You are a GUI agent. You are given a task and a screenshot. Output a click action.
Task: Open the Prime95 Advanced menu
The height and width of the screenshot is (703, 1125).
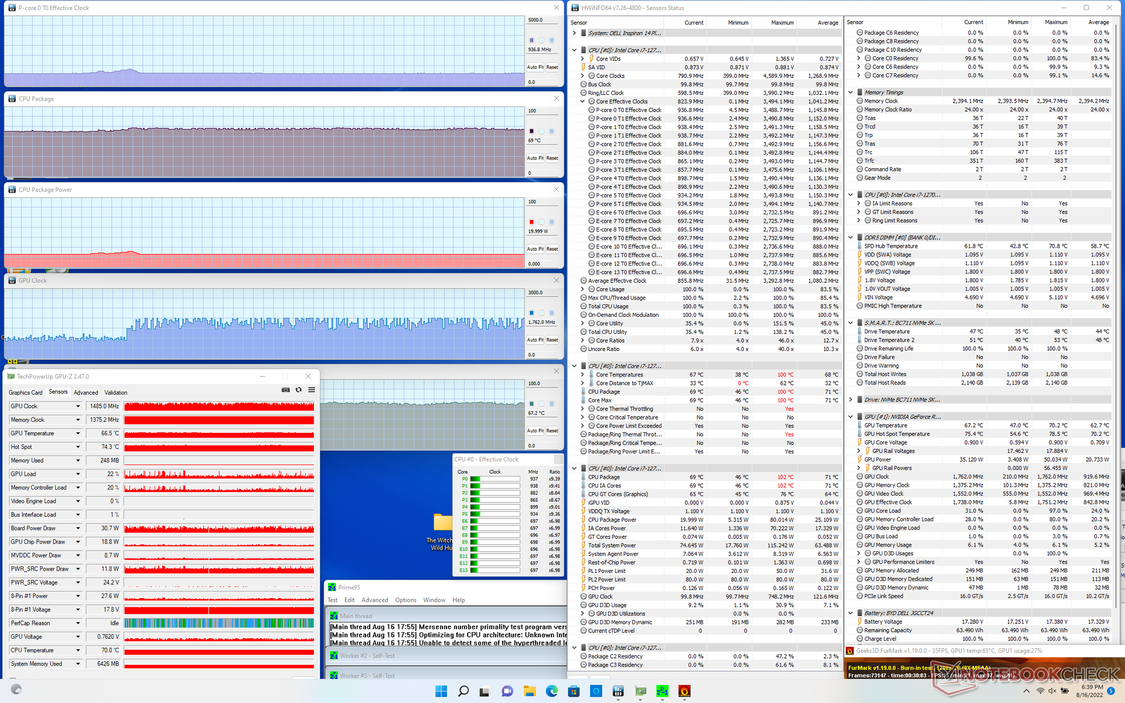(374, 600)
